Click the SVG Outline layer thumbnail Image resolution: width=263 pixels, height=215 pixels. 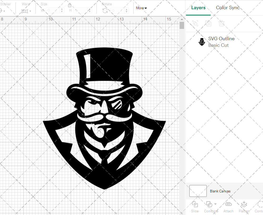pos(202,42)
